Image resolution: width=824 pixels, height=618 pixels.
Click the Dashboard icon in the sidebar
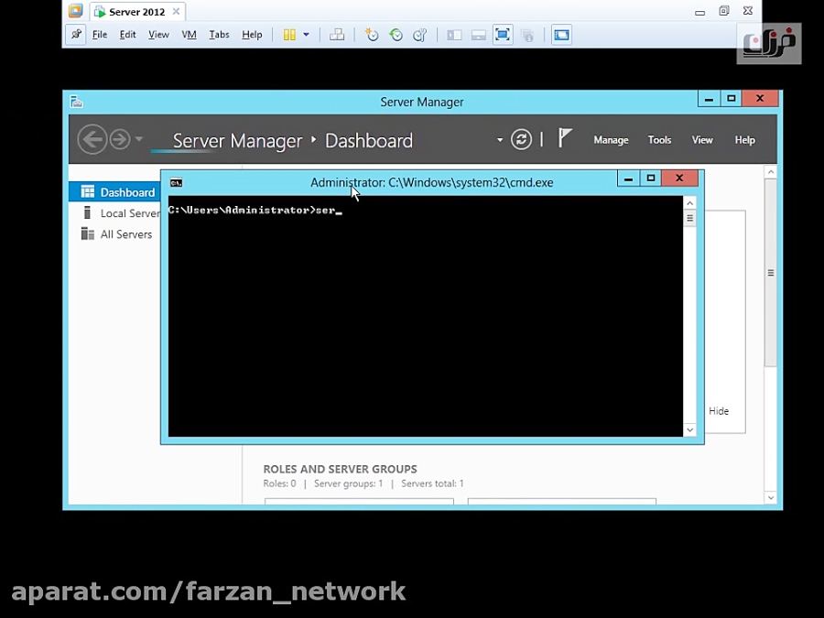click(87, 192)
